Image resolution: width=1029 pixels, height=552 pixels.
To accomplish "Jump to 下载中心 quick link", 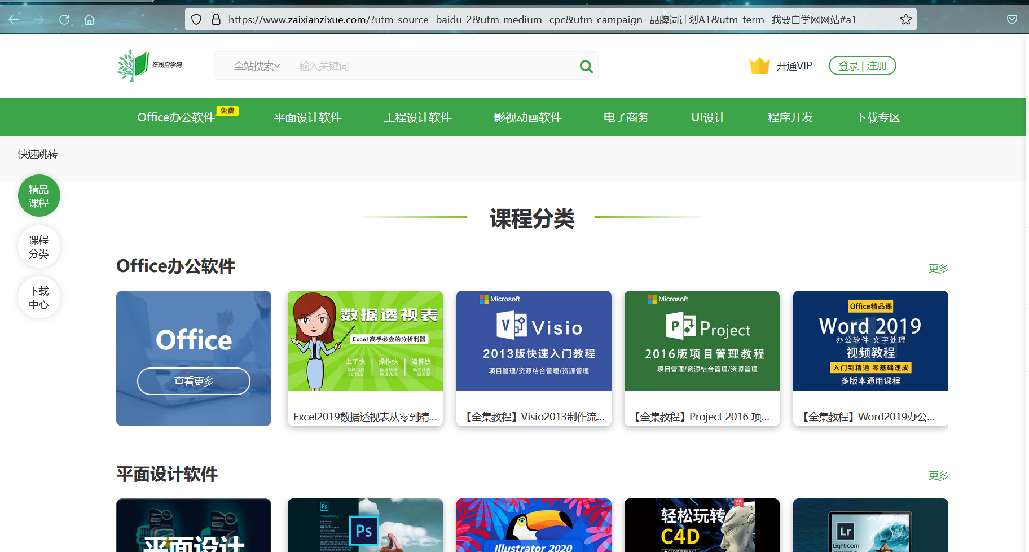I will pyautogui.click(x=39, y=297).
